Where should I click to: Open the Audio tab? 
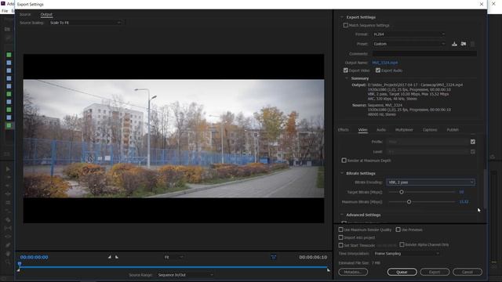(x=381, y=129)
